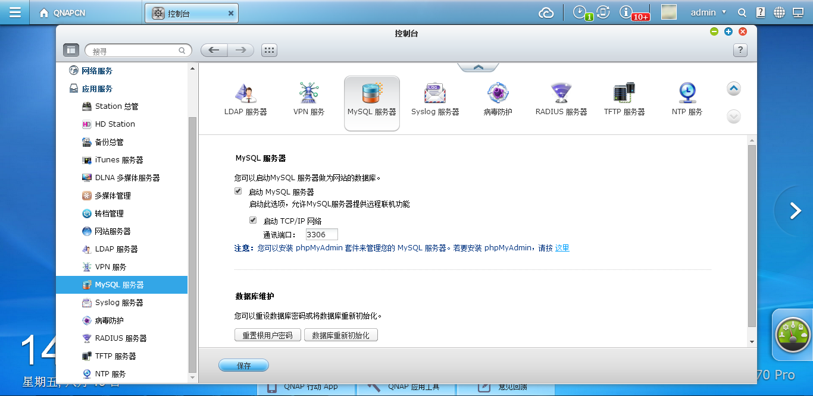Select LDAP 服务器 in the sidebar list
This screenshot has width=813, height=396.
point(122,249)
